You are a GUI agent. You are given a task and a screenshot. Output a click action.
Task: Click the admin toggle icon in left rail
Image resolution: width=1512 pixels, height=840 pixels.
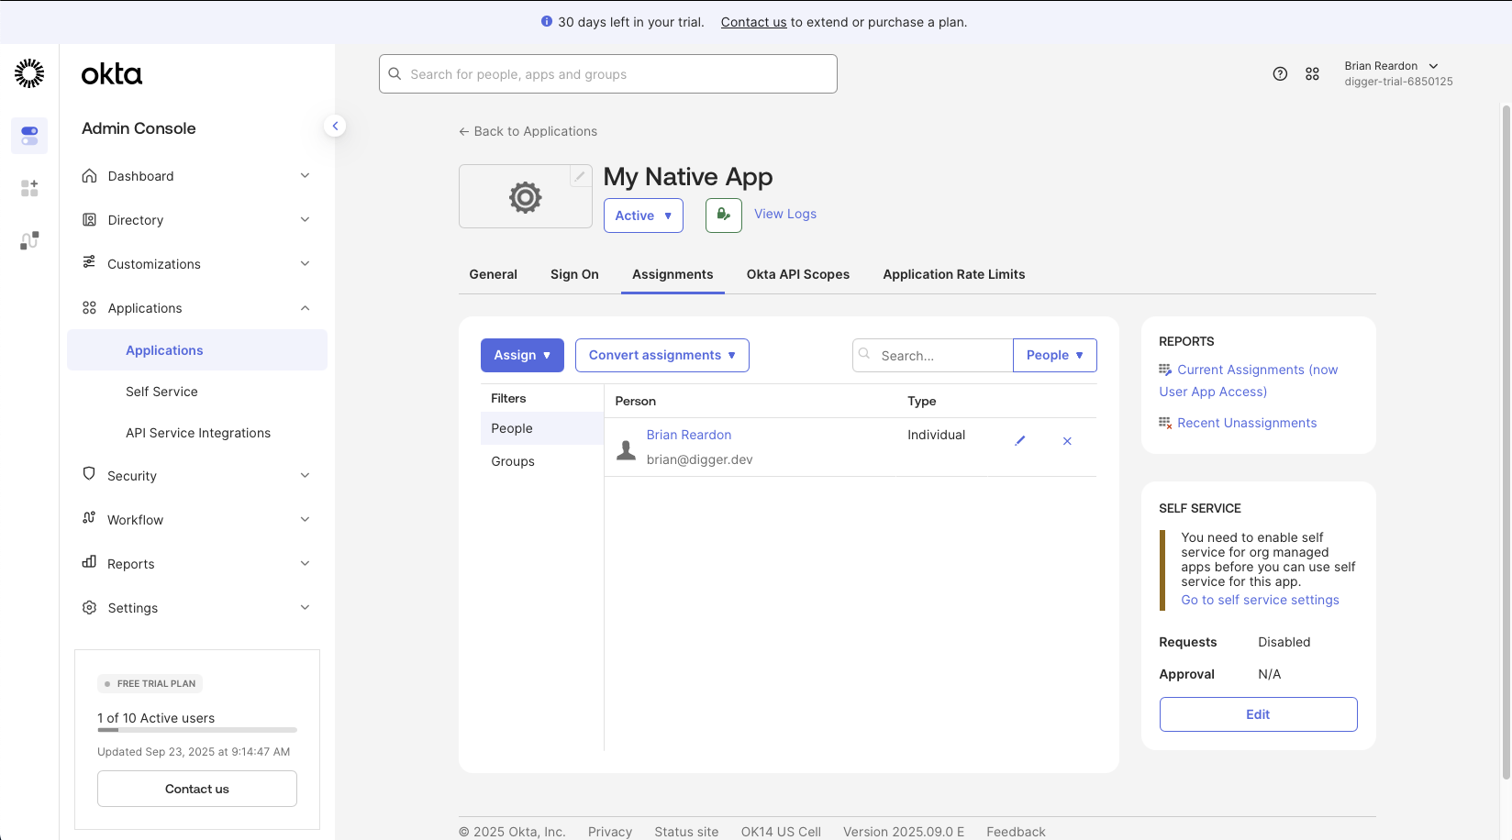click(29, 136)
